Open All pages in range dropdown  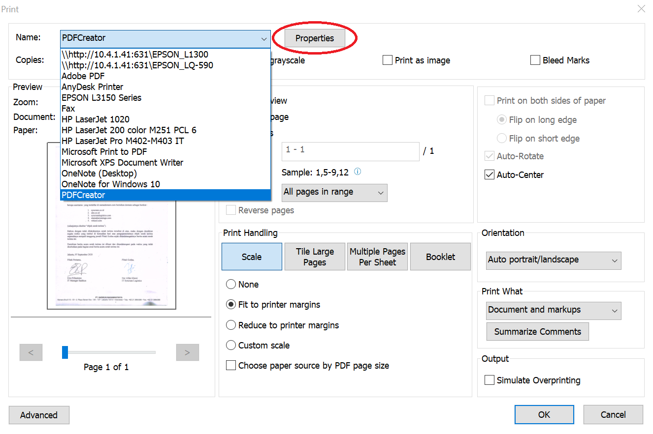334,192
